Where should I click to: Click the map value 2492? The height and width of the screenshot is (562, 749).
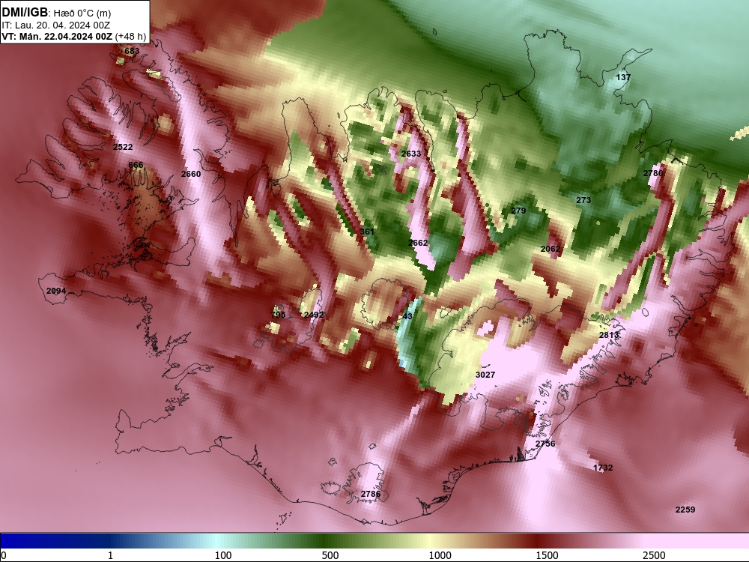click(313, 315)
